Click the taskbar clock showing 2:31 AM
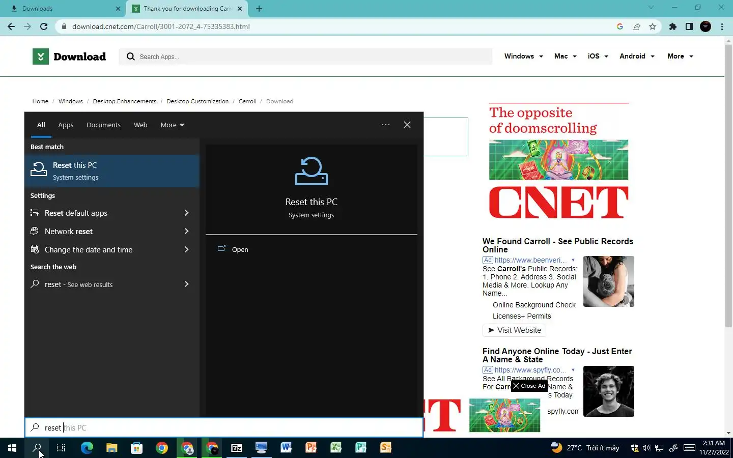This screenshot has width=733, height=458. click(714, 448)
